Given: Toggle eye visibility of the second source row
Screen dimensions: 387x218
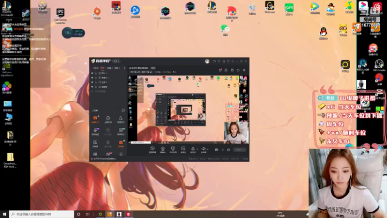Looking at the screenshot, I should click(x=92, y=78).
